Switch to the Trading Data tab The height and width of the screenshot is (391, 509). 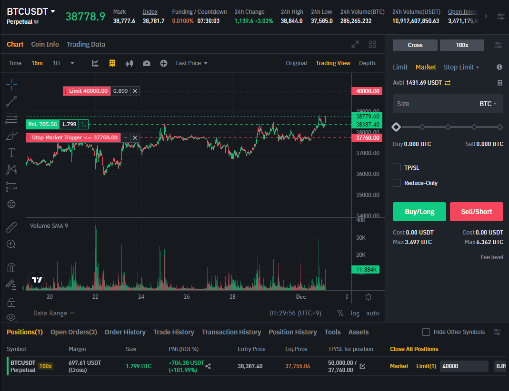86,44
